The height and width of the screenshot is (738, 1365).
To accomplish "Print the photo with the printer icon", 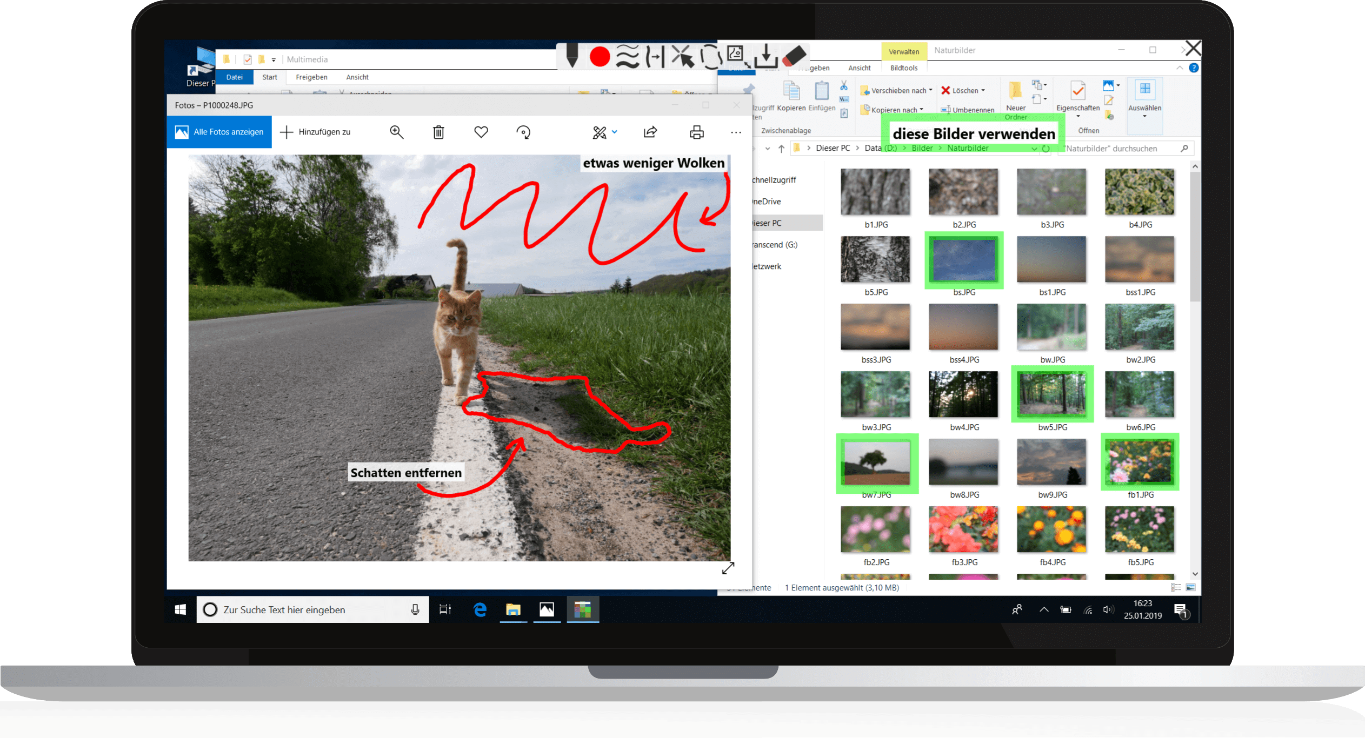I will (x=697, y=132).
